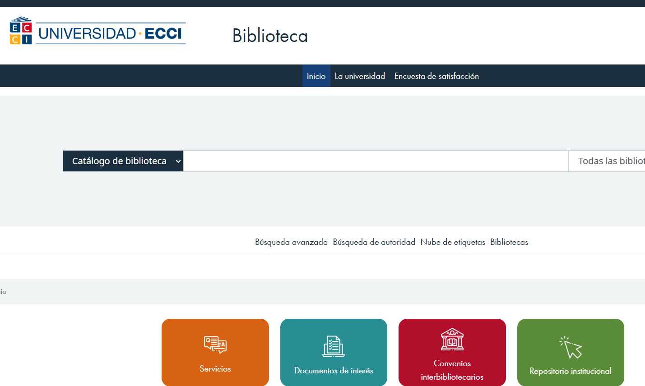Screen dimensions: 645x386
Task: Open Encuesta de satisfacción in navigation bar
Action: click(436, 76)
